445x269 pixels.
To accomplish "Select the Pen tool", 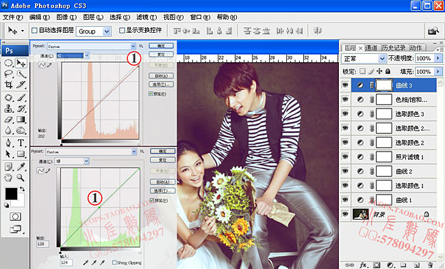I will [8, 143].
